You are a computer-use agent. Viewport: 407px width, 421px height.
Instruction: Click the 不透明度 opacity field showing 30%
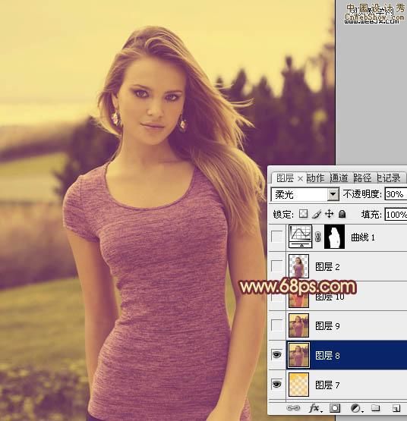click(x=396, y=194)
